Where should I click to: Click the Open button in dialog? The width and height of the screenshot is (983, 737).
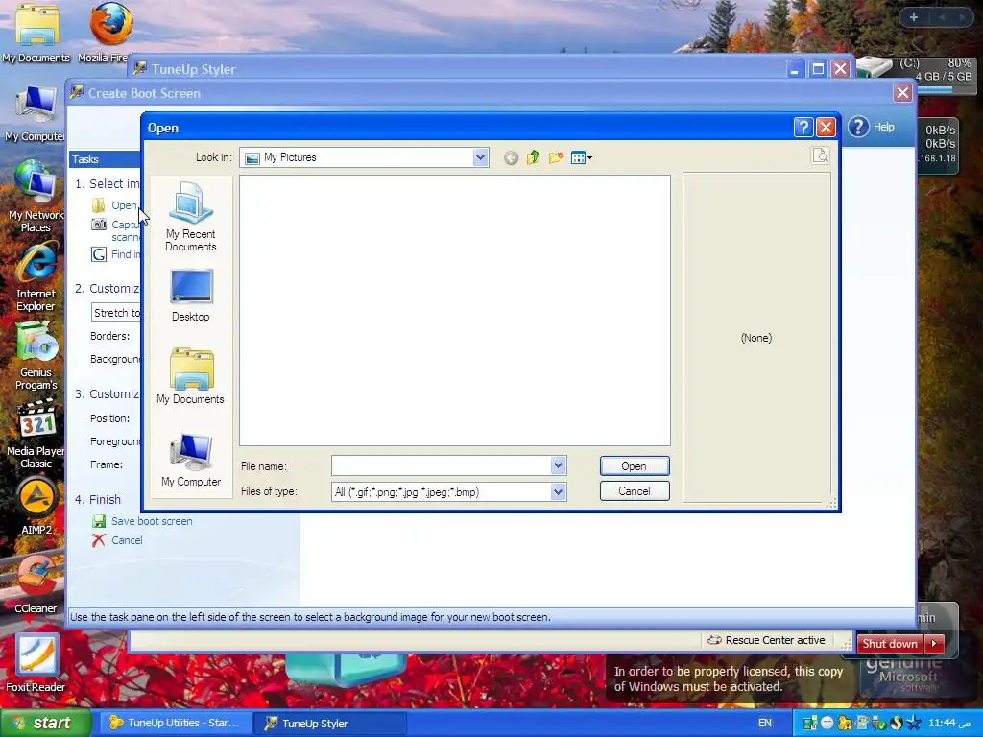tap(635, 465)
